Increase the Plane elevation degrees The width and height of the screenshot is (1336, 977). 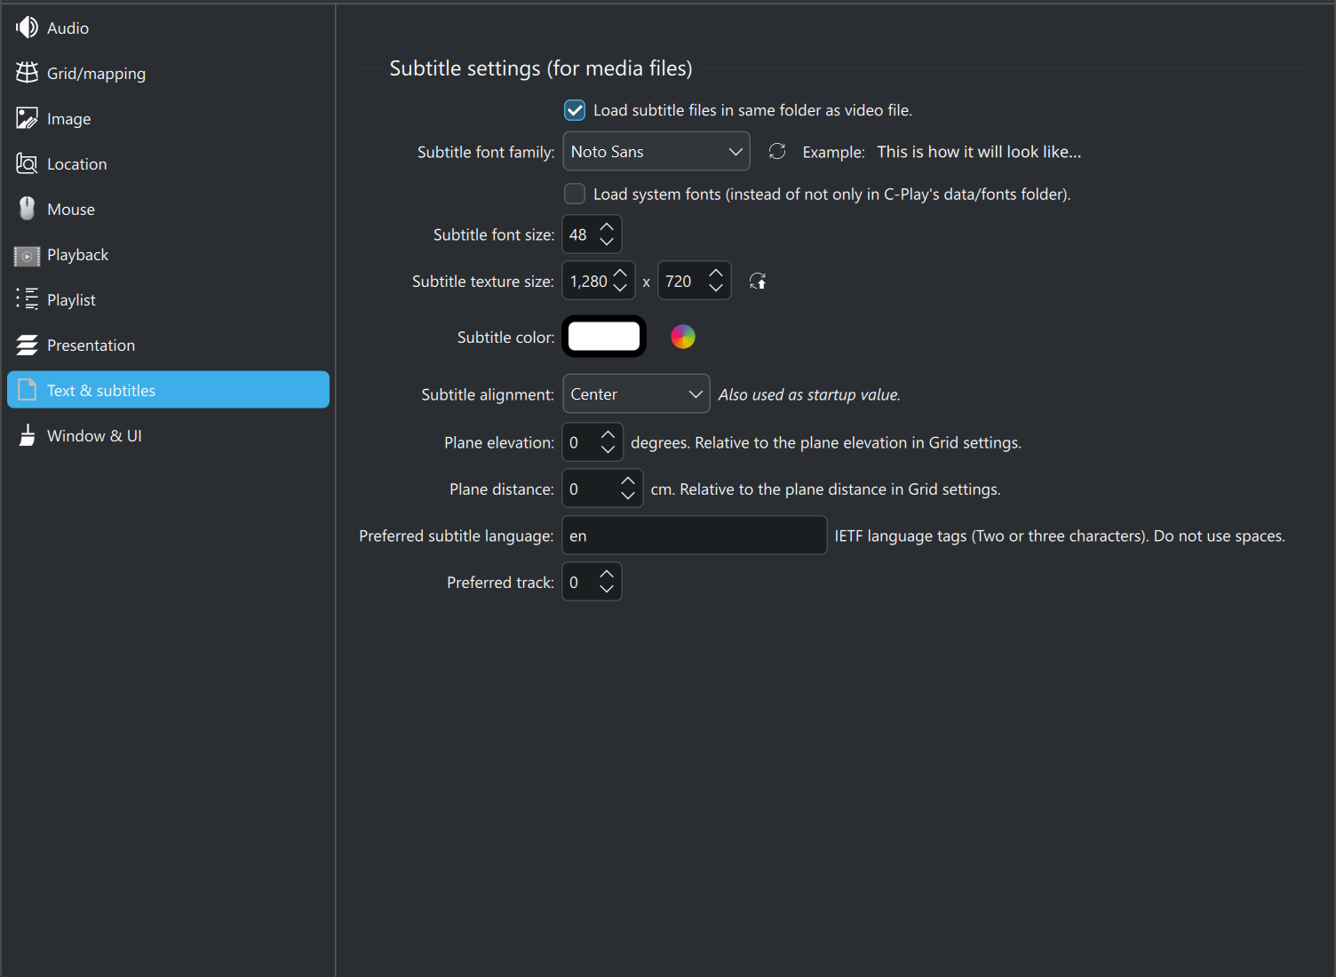[x=608, y=435]
